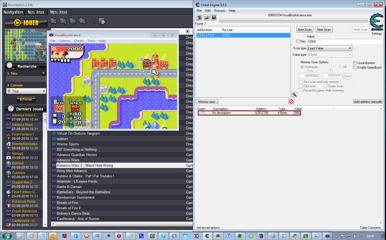Click Pokémon Rubis in Derniers Joués
Image resolution: width=386 pixels, height=240 pixels.
click(x=24, y=201)
